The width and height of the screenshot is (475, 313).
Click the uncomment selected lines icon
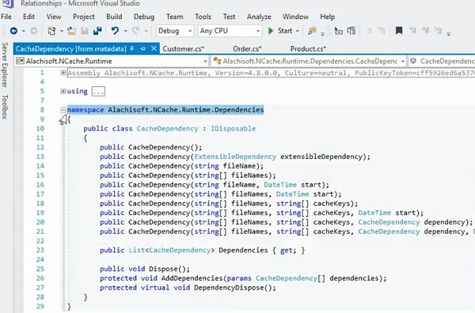coord(382,31)
